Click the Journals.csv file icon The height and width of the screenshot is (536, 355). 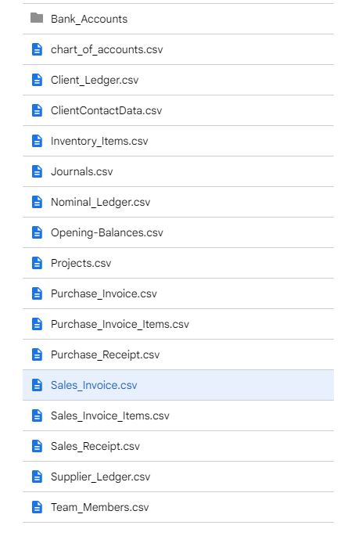(x=37, y=171)
